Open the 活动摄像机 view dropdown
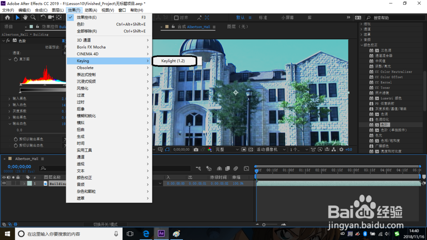This screenshot has height=240, width=427. tap(271, 149)
